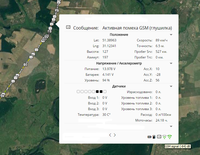The height and width of the screenshot is (155, 200).
Task: Collapse the Положение section
Action: [x=171, y=35]
